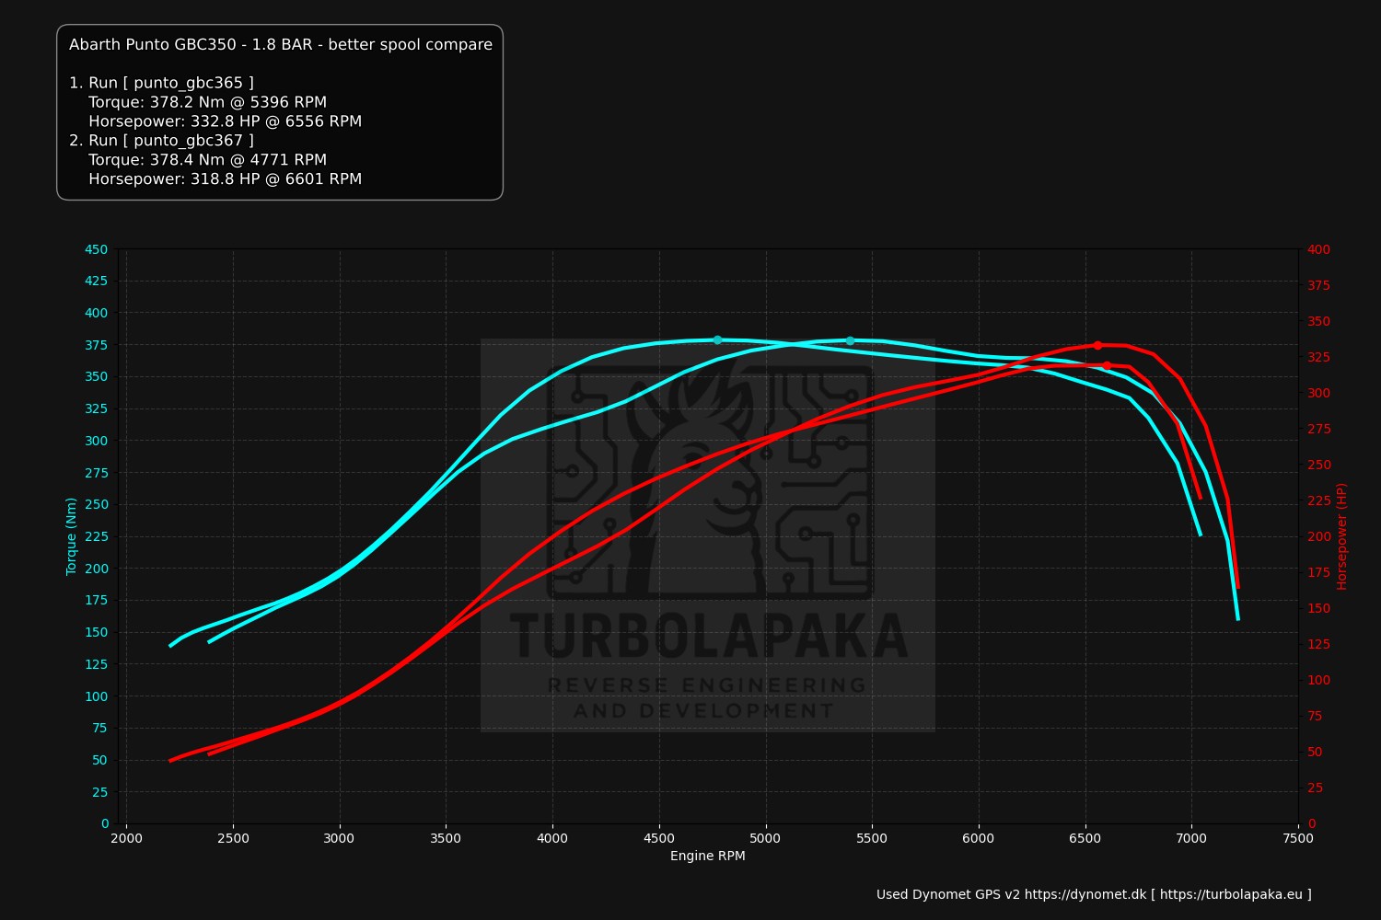Click the 'Horsepower: 318.8 HP @ 6601 RPM' line
The width and height of the screenshot is (1381, 920).
pos(225,179)
